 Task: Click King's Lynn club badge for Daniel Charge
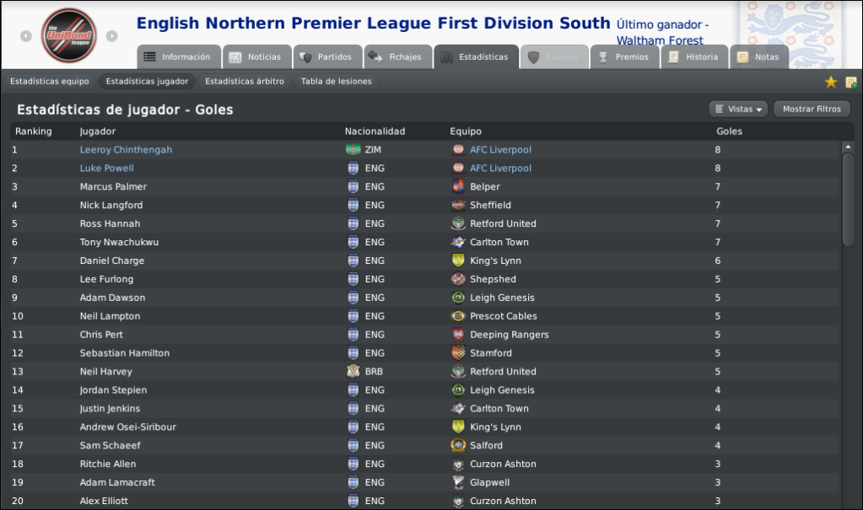(x=458, y=260)
